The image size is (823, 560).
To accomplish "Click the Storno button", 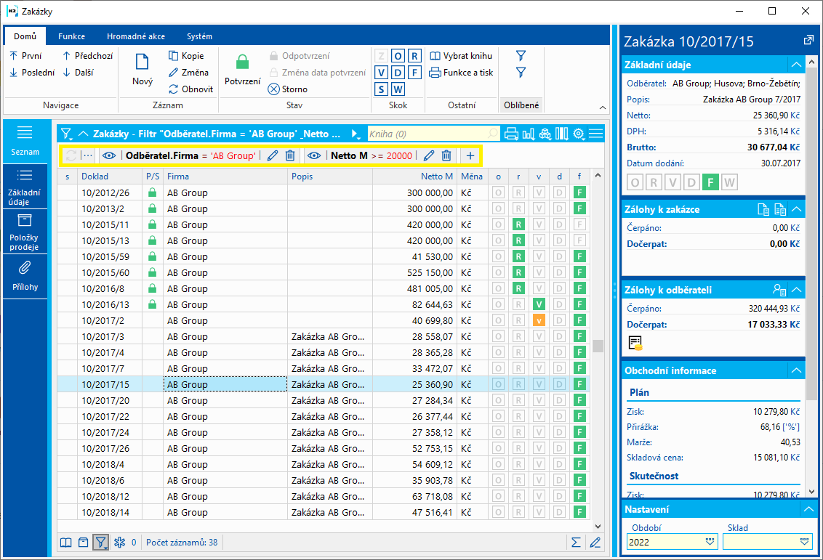I will point(288,89).
